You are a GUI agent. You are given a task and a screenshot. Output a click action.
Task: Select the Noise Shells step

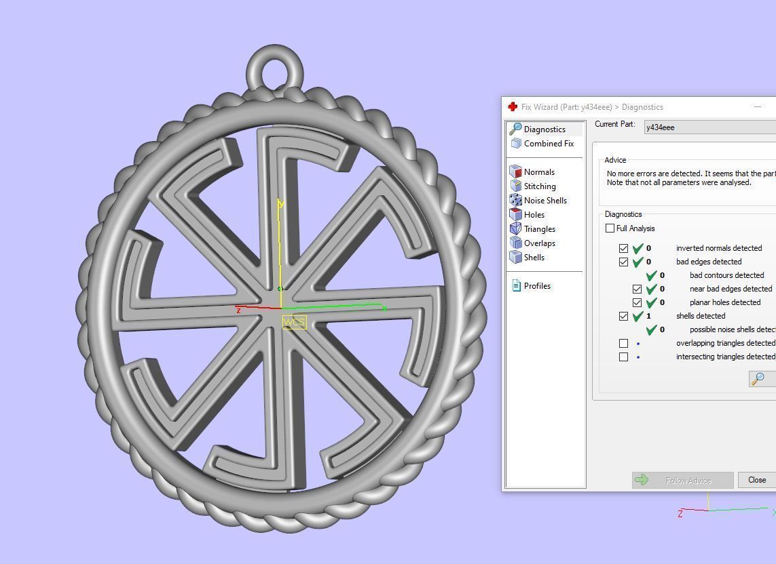[538, 200]
